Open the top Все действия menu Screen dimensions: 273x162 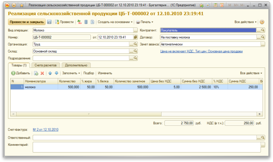tap(245, 22)
